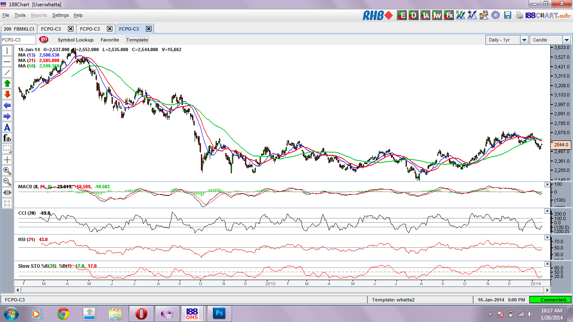Click the IA toolbar icon
Screen dimensions: 573x322
click(x=426, y=16)
